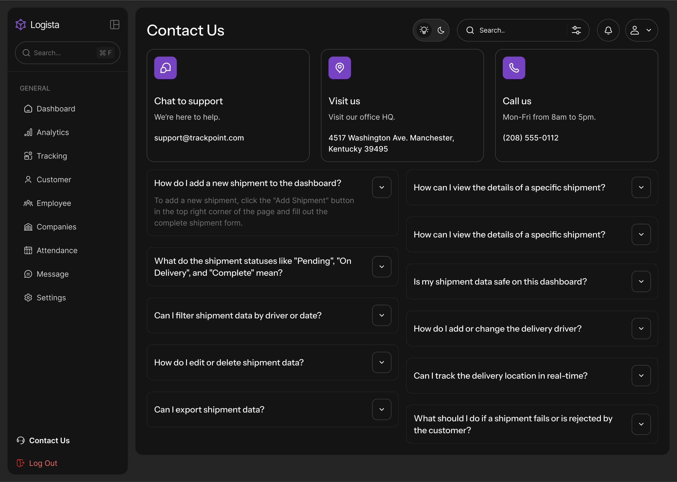Click Log Out
The width and height of the screenshot is (677, 482).
(43, 463)
